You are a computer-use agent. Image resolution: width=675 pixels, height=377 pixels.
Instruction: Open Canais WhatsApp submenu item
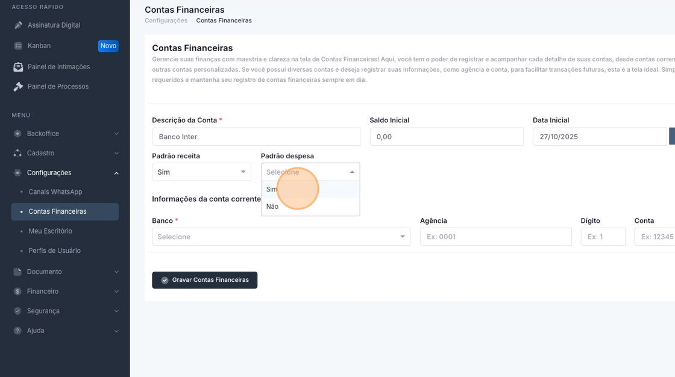click(x=55, y=192)
